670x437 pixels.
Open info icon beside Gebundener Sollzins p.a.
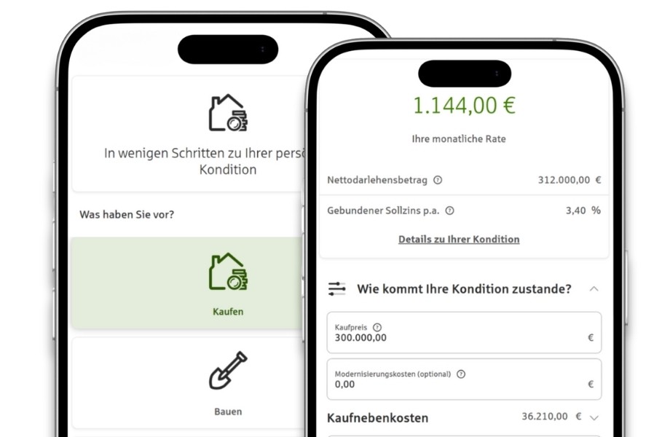[x=449, y=210]
